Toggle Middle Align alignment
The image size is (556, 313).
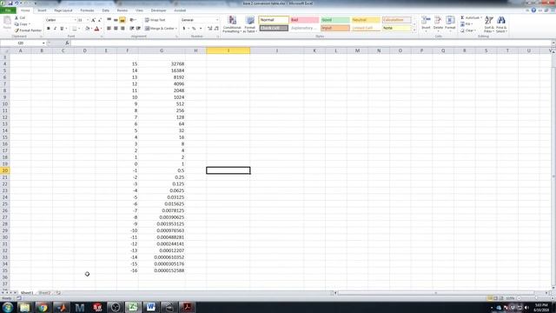(116, 20)
